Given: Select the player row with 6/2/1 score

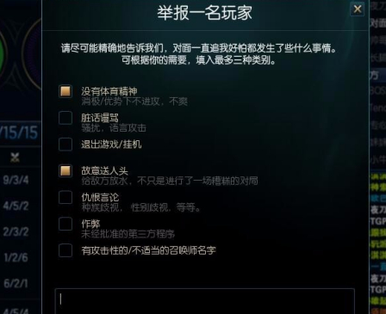Looking at the screenshot, I should click(16, 283).
